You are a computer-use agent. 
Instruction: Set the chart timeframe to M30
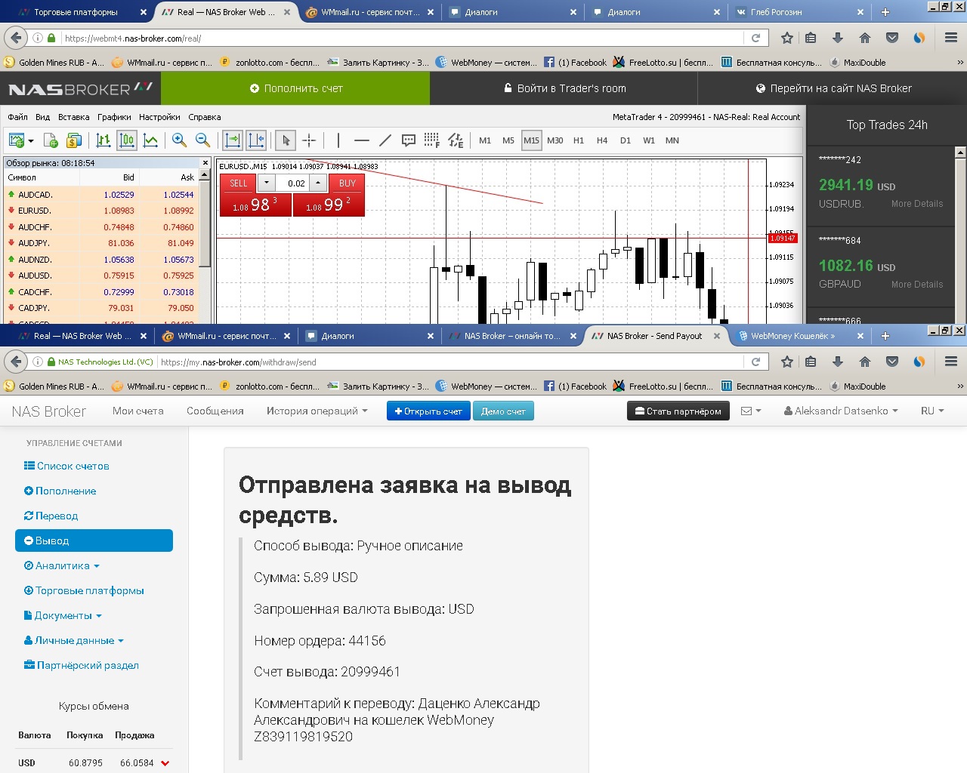(555, 140)
